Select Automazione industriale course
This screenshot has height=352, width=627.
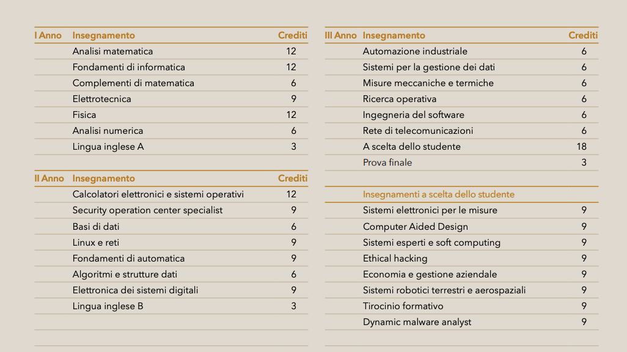pos(415,51)
